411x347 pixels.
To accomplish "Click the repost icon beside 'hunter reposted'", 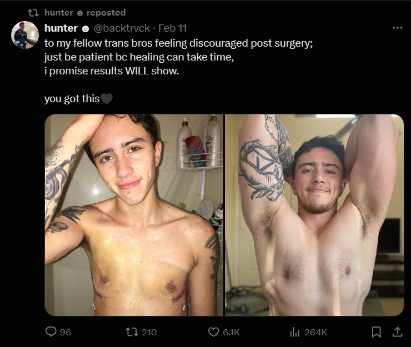I will click(x=33, y=13).
